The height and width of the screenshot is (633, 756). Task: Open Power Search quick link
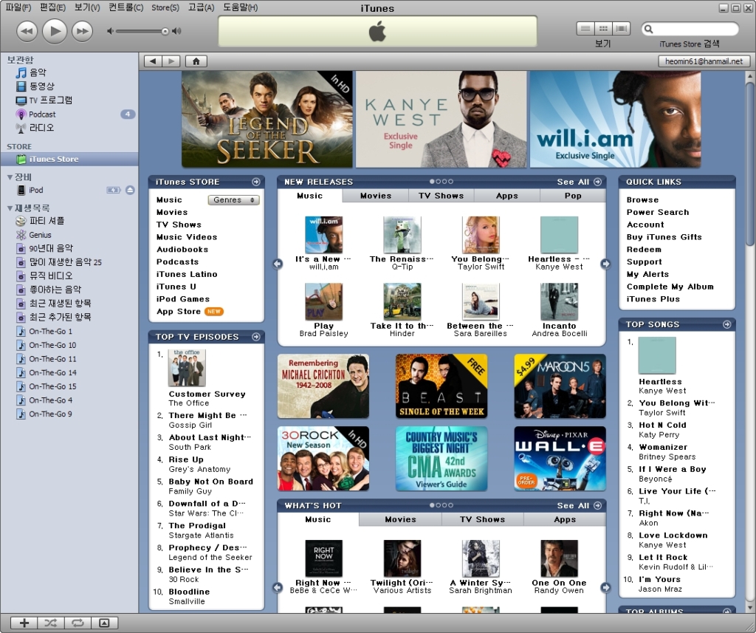tap(658, 212)
